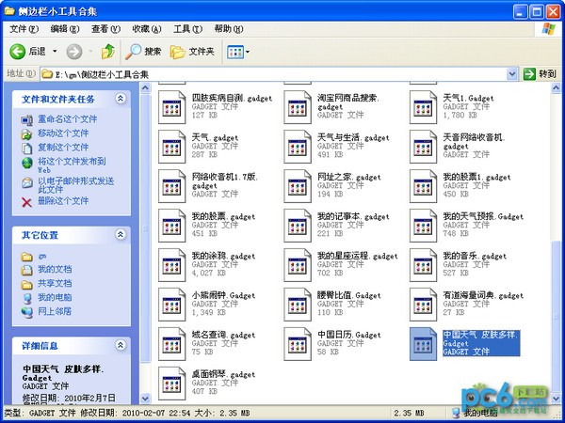Expand the views dropdown arrow

(x=248, y=52)
